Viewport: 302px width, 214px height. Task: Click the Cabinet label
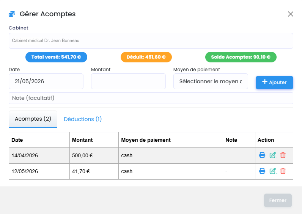coord(19,28)
